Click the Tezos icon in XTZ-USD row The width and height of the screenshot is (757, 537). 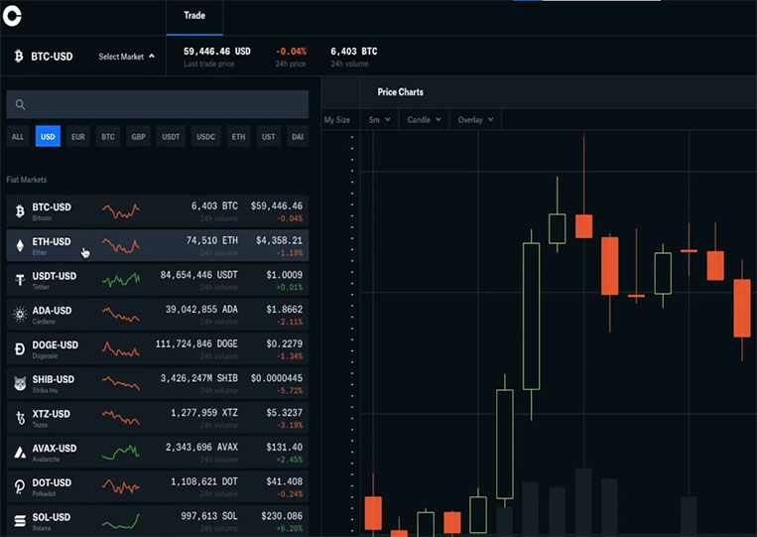(x=20, y=418)
